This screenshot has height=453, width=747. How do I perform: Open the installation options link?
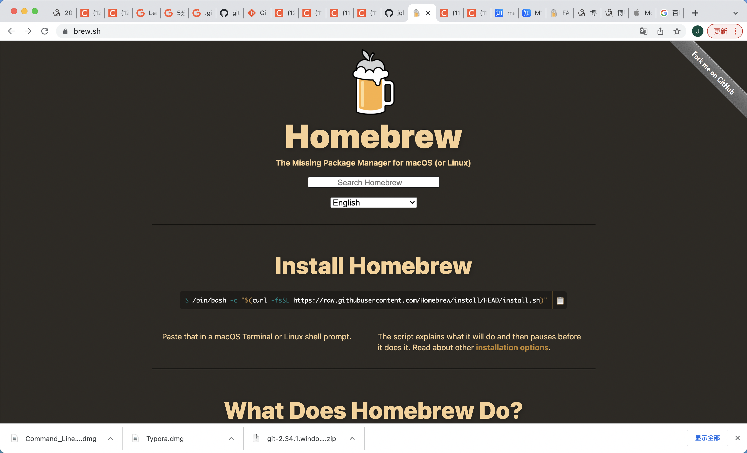pyautogui.click(x=512, y=347)
